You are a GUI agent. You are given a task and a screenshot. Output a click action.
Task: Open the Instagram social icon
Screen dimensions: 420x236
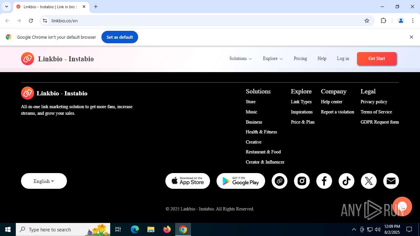302,181
